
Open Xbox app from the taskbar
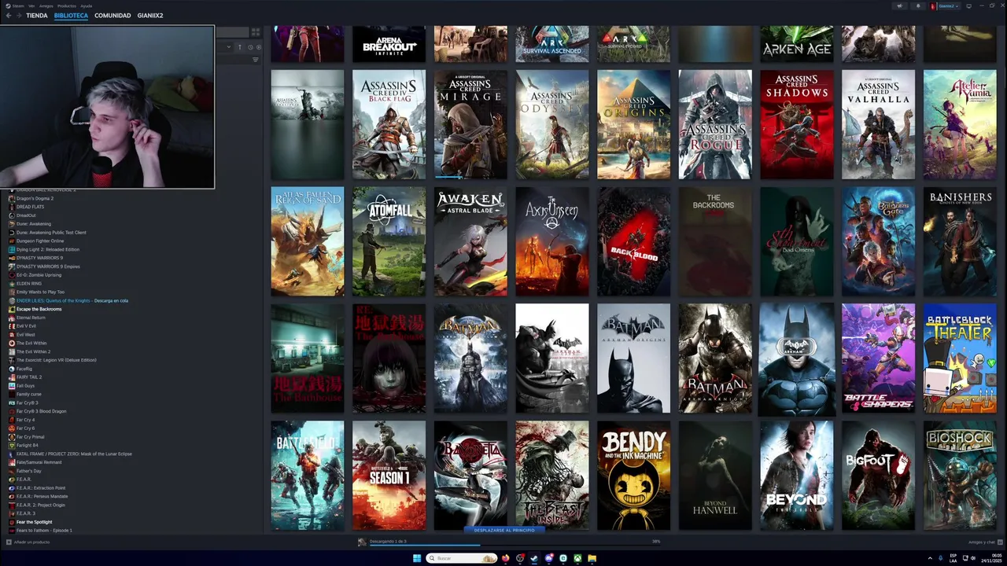click(577, 558)
